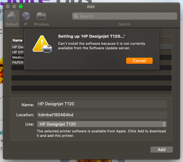Click the Name column header
The image size is (183, 162).
17,40
